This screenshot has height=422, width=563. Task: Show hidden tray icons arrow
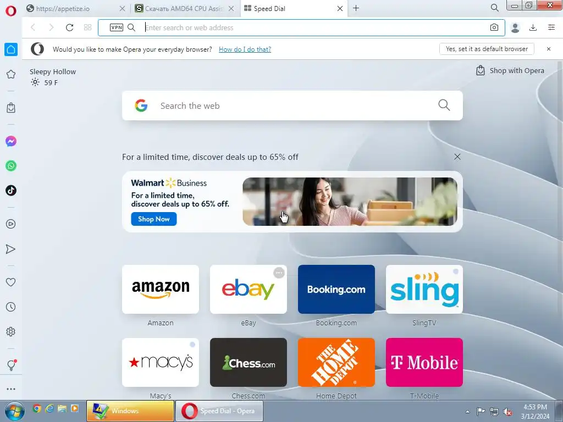[x=467, y=412]
